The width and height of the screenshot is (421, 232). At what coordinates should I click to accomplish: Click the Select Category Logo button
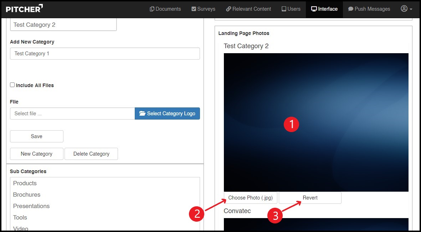click(167, 114)
